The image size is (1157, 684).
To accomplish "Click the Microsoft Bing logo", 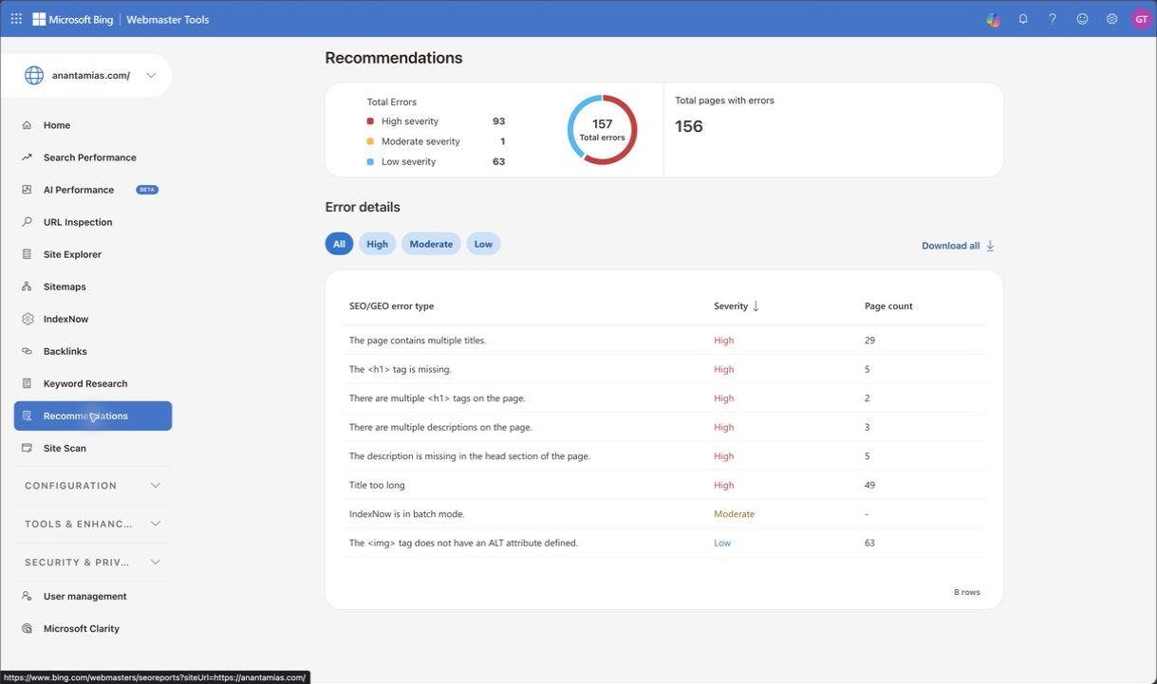I will point(73,19).
